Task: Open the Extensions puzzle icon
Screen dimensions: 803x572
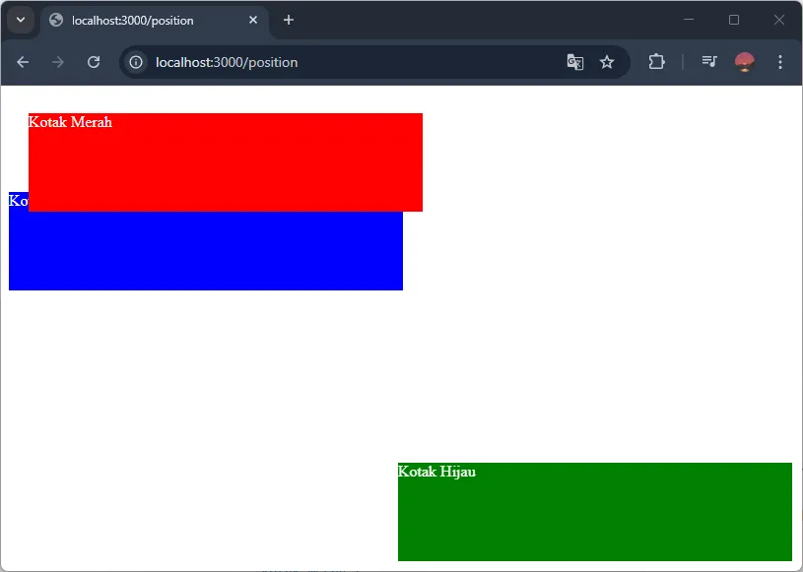Action: 656,62
